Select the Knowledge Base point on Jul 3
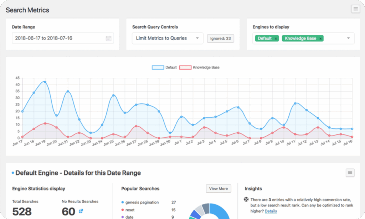The width and height of the screenshot is (365, 219). 204,127
